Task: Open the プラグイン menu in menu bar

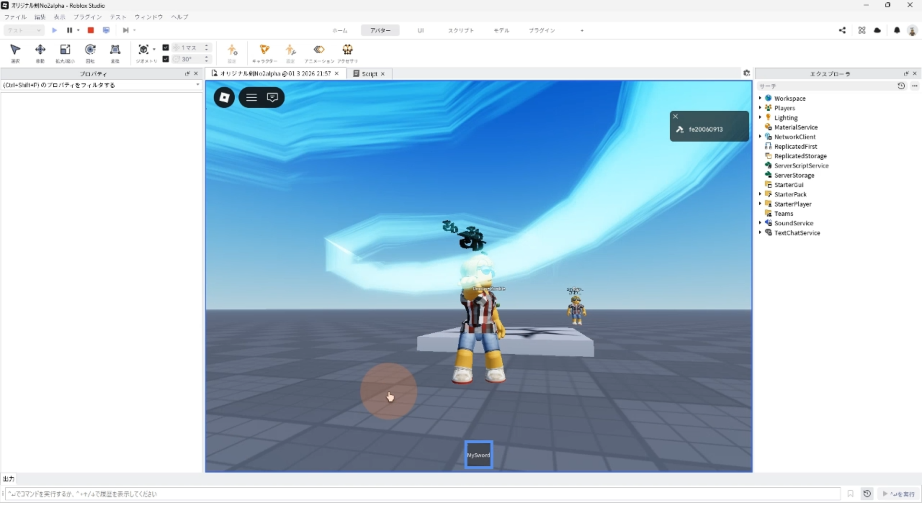Action: (x=87, y=17)
